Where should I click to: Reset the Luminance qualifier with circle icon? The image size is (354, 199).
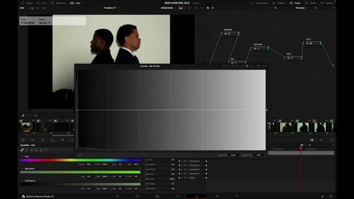[x=139, y=181]
